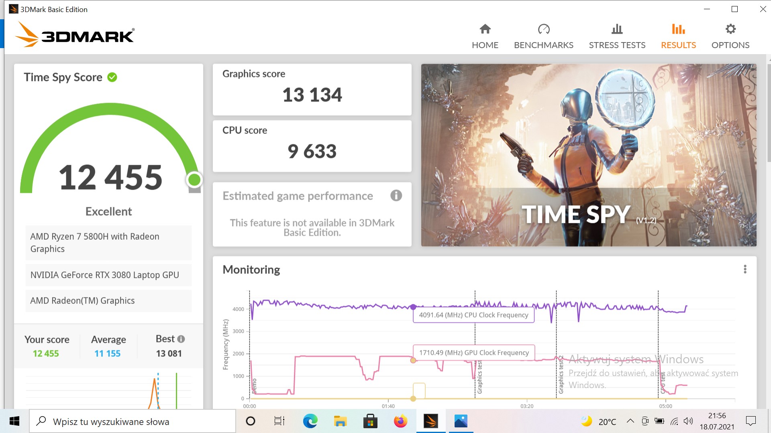771x433 pixels.
Task: Open File Explorer from the taskbar
Action: pyautogui.click(x=340, y=421)
